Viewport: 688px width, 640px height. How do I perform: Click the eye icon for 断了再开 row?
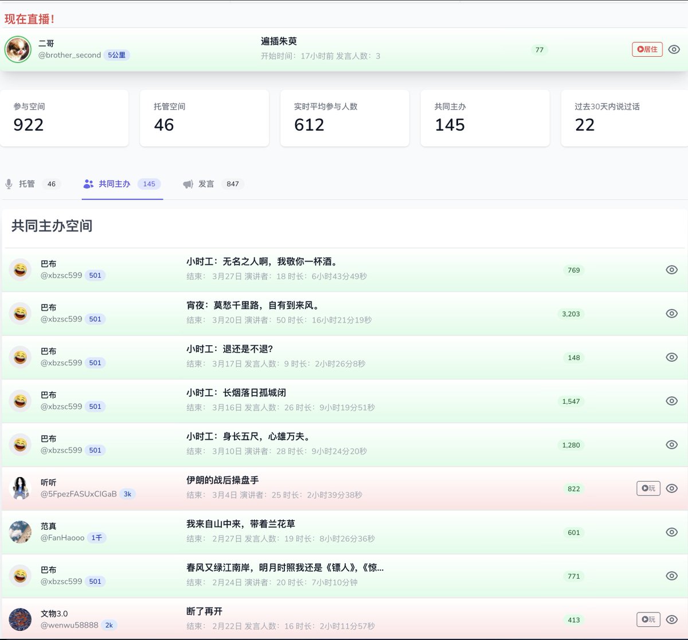click(672, 619)
